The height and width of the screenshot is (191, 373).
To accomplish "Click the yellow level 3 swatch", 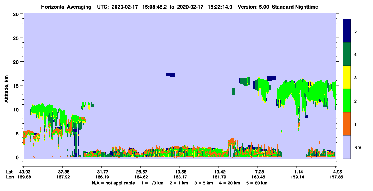I will 347,77.
